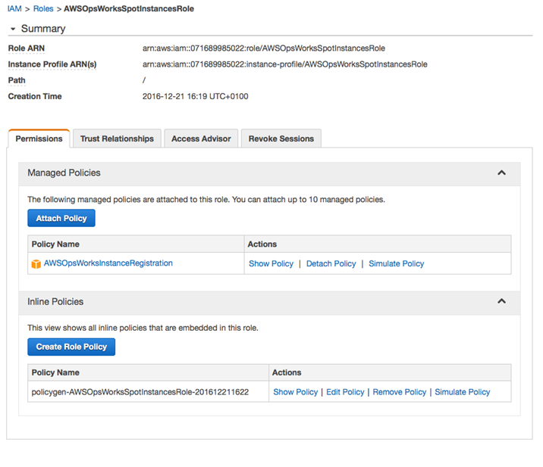Viewport: 543px width, 467px height.
Task: Click Policy Name header in inline policies table
Action: pyautogui.click(x=55, y=372)
